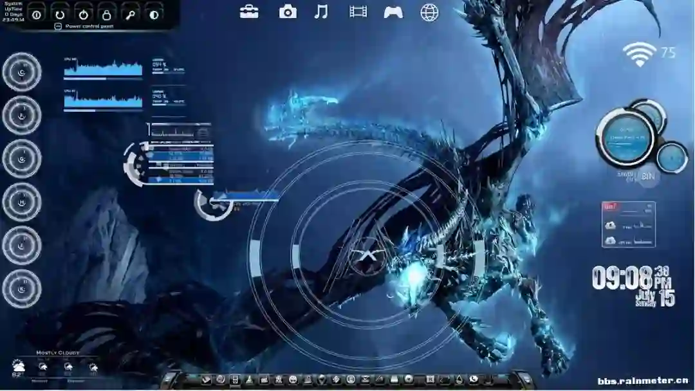Viewport: 695px width, 391px height.
Task: Open the music note launcher
Action: 321,12
